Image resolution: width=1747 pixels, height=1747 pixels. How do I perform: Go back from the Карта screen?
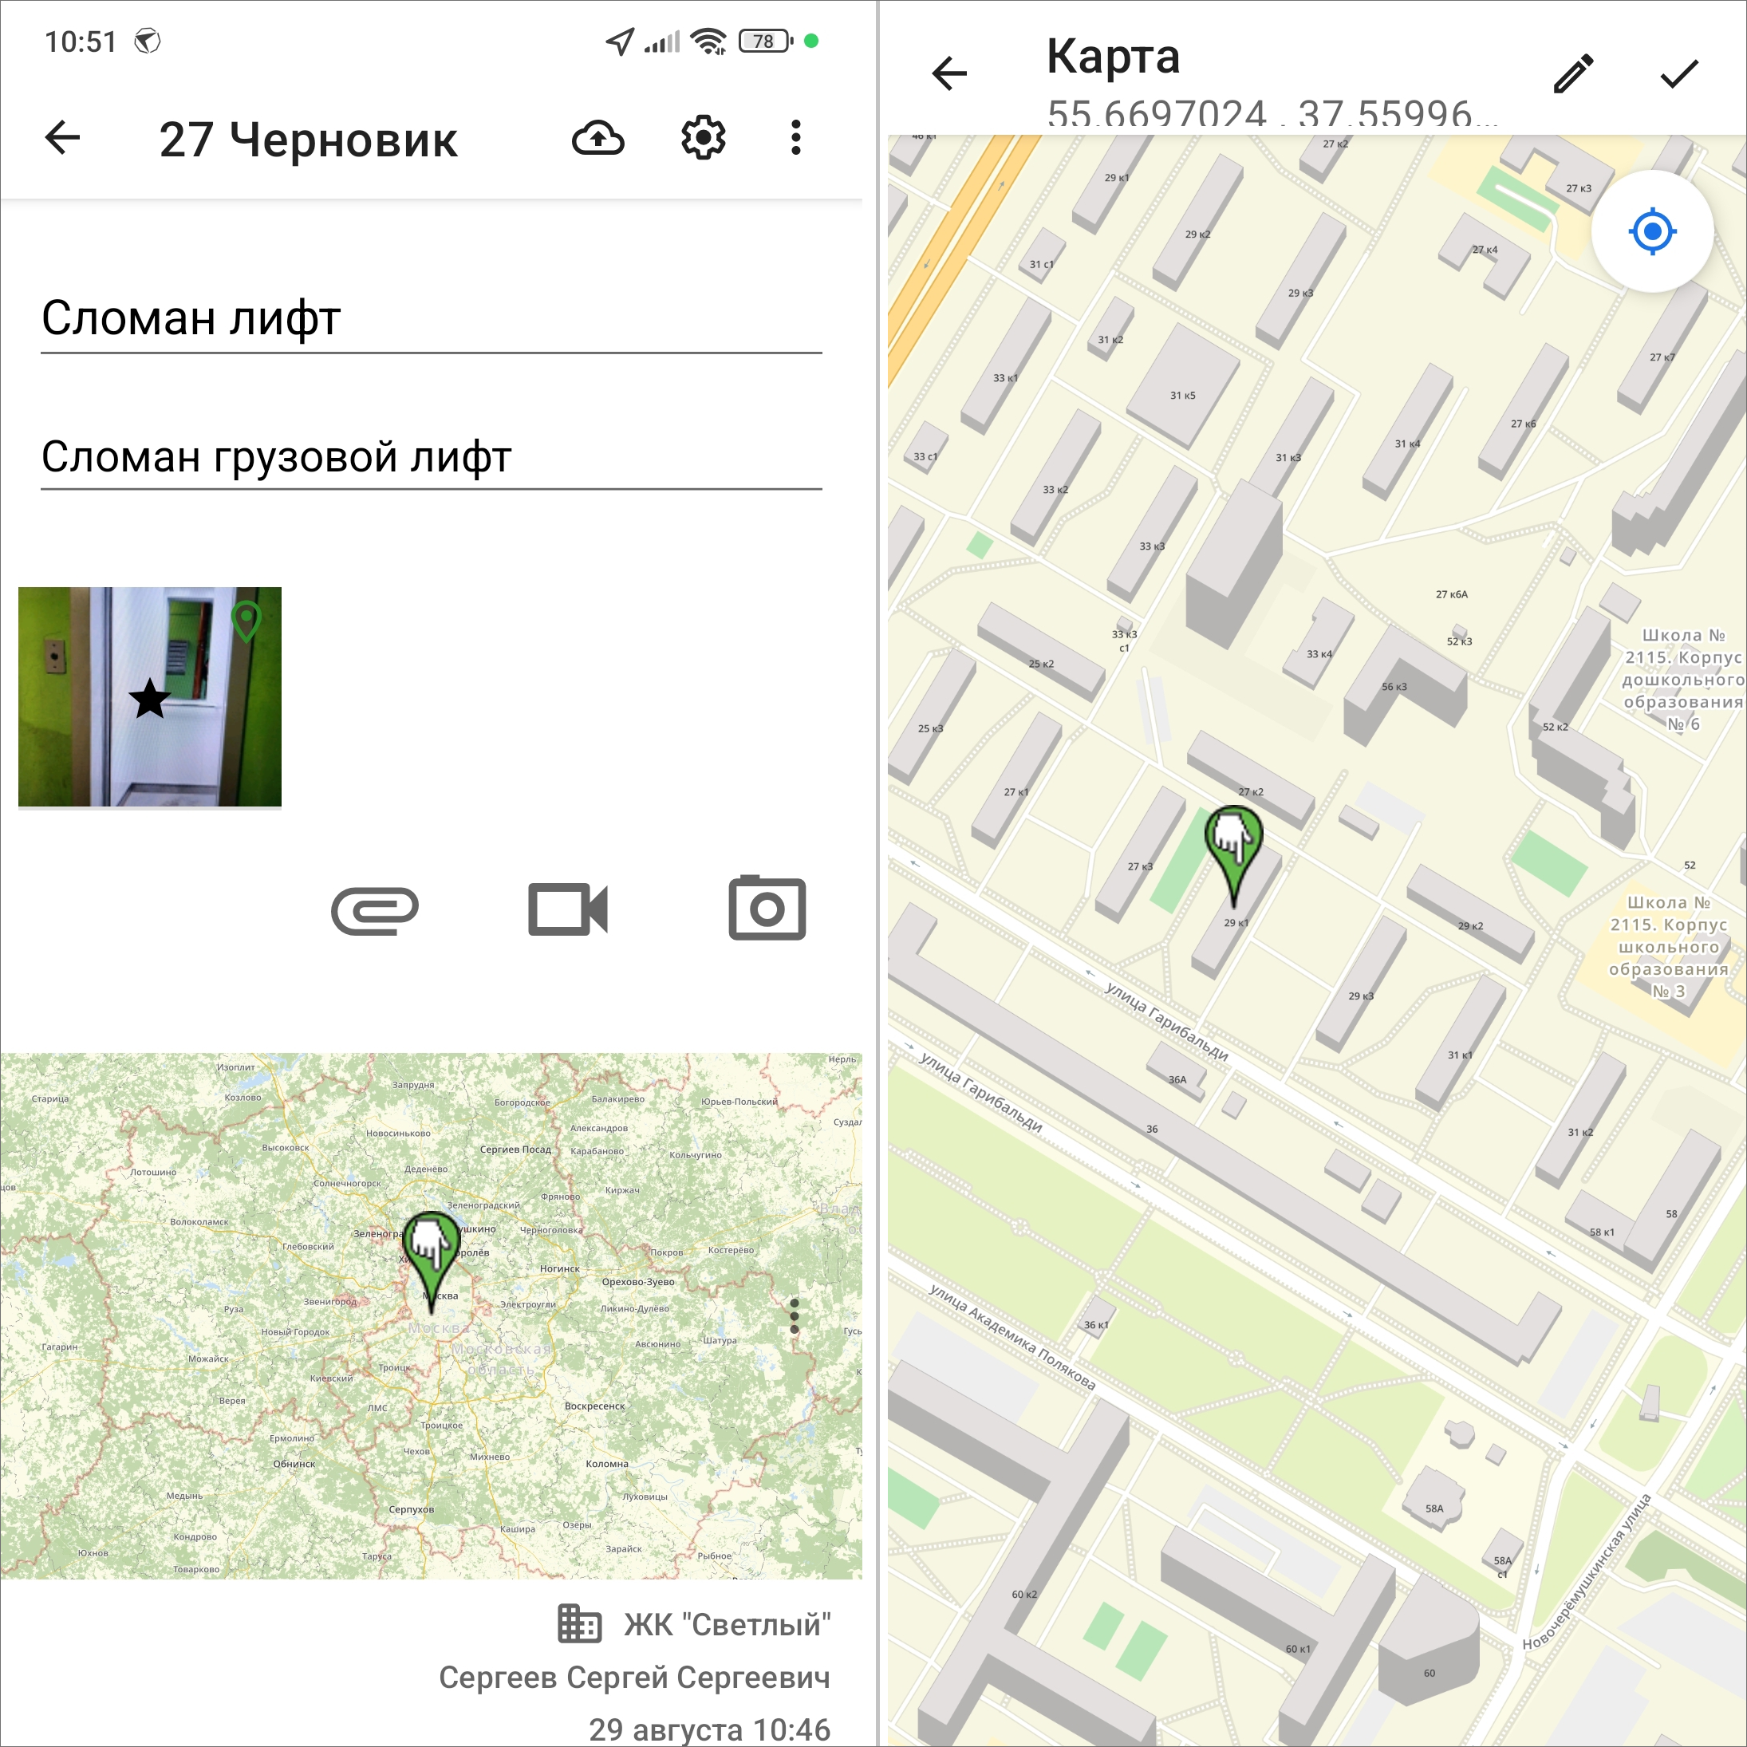click(x=949, y=74)
